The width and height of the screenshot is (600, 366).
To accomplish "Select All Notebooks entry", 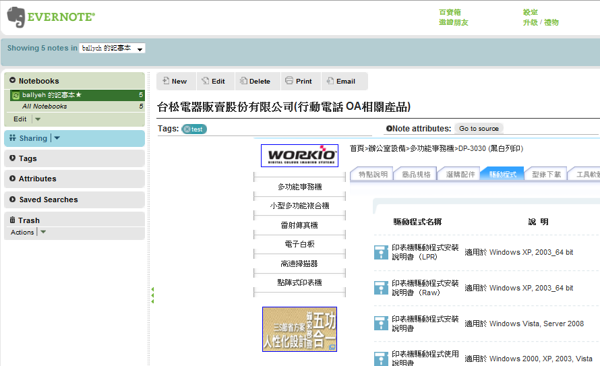I will click(x=78, y=106).
